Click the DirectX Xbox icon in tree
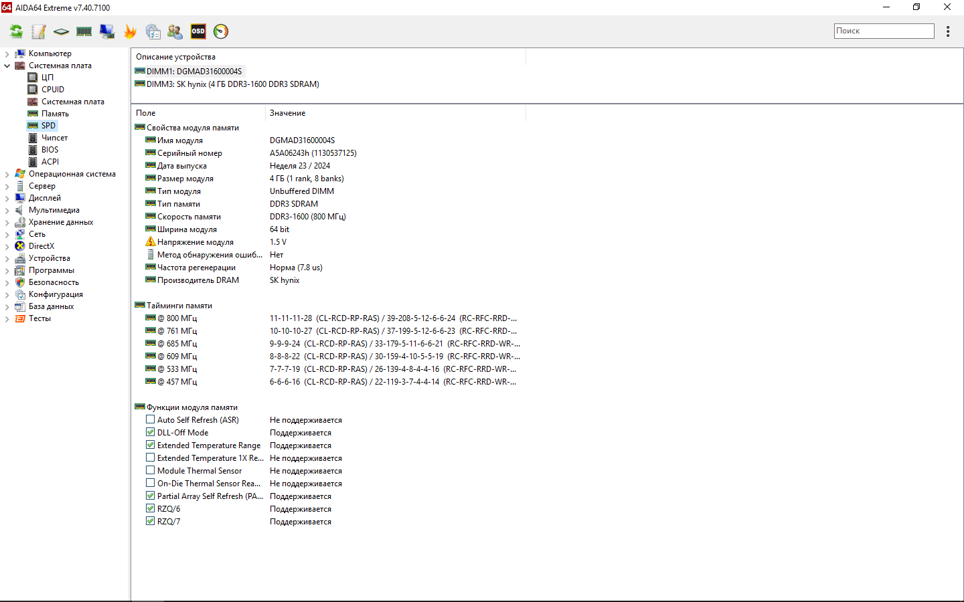 [x=20, y=246]
